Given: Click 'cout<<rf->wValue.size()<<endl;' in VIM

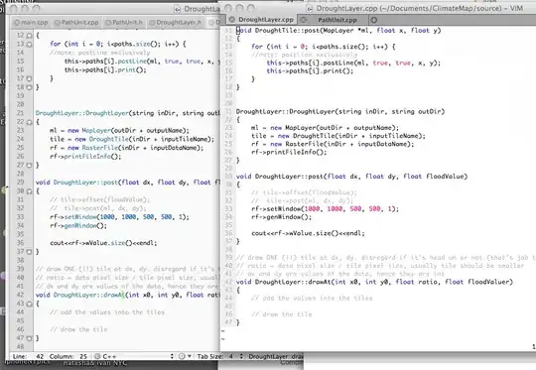Looking at the screenshot, I should pyautogui.click(x=308, y=233).
